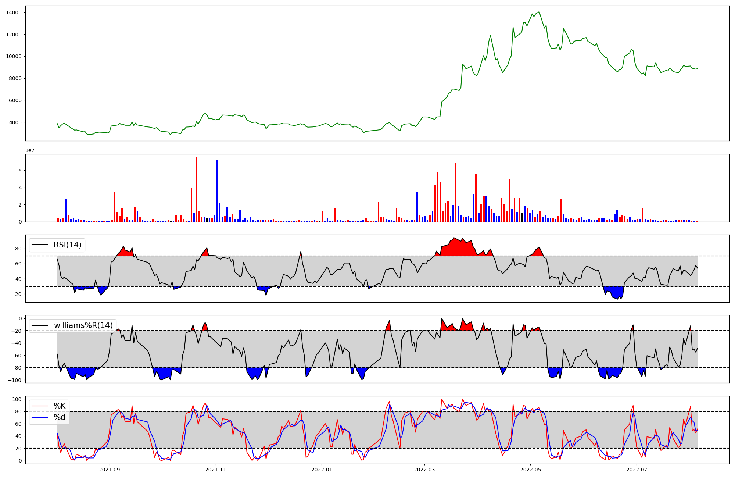Click the 2022-07 x-axis date label
Screen dimensions: 735x478
[x=637, y=470]
